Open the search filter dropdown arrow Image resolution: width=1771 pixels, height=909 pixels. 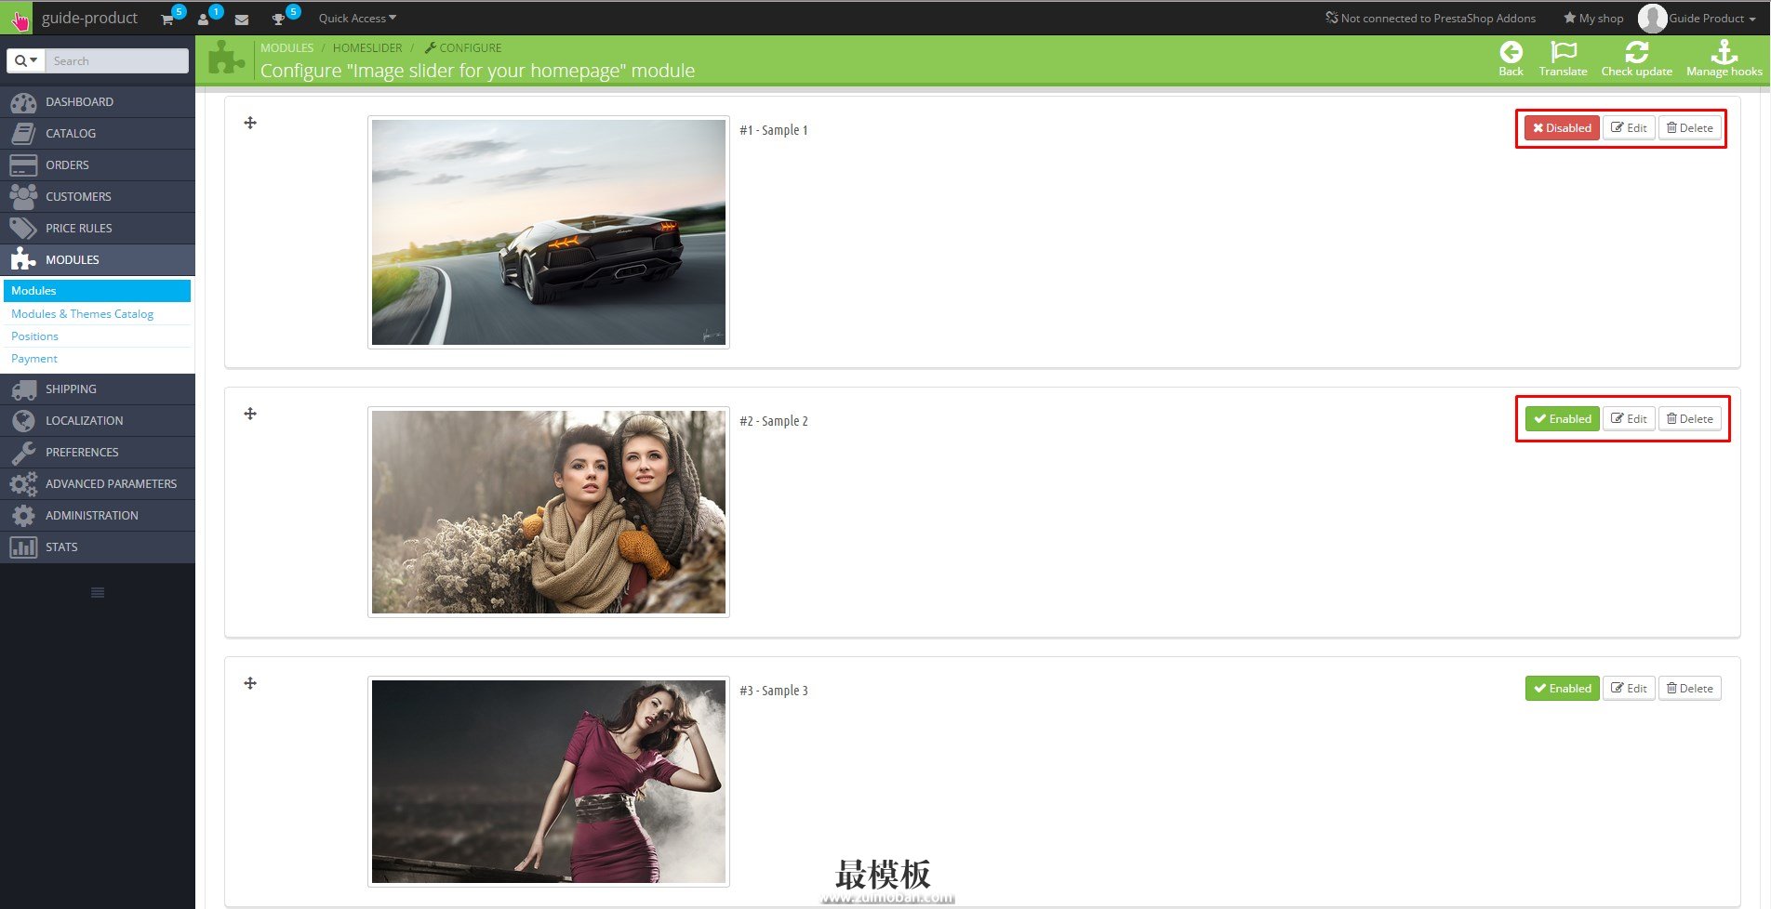tap(26, 60)
